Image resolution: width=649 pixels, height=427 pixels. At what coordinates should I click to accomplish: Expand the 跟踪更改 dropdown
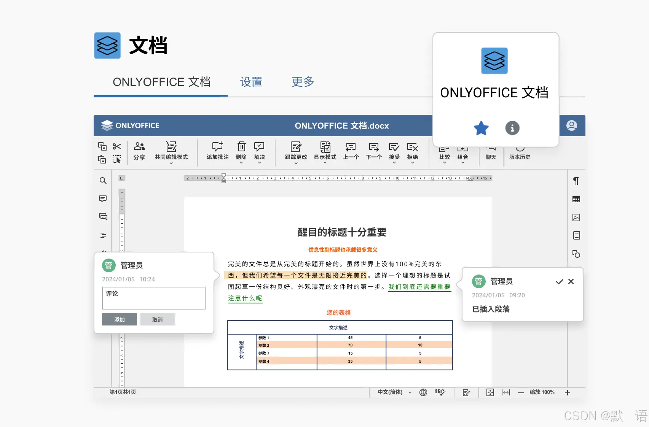pyautogui.click(x=296, y=163)
